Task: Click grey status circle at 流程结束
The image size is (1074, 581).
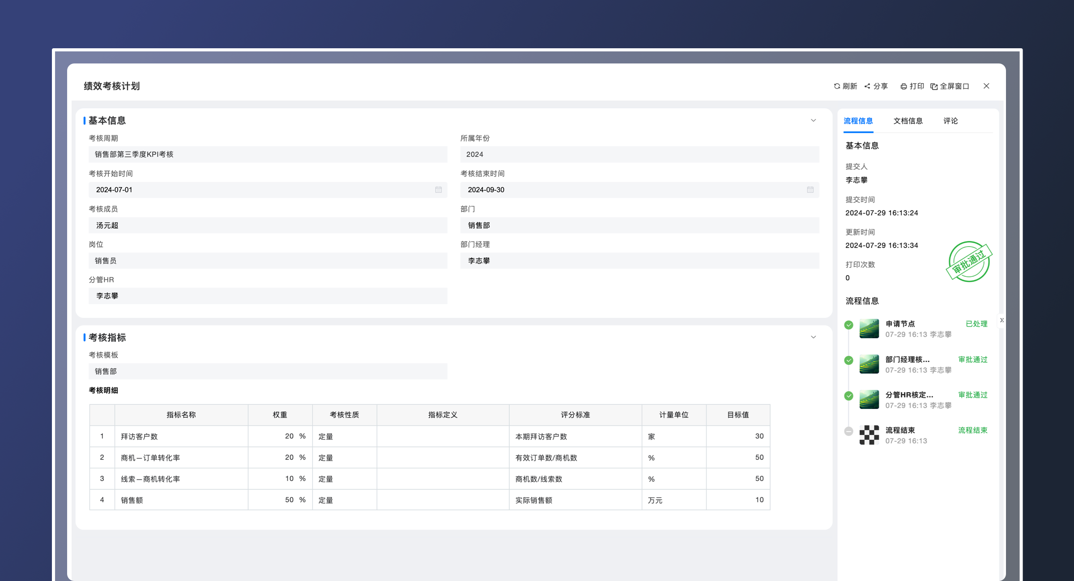Action: (x=848, y=431)
